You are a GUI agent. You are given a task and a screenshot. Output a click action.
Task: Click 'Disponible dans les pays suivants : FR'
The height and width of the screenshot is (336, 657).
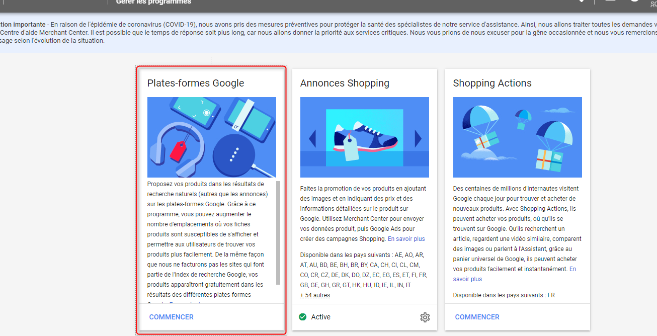point(504,295)
